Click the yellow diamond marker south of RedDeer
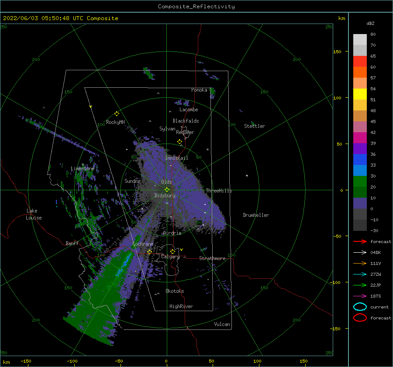 point(179,142)
